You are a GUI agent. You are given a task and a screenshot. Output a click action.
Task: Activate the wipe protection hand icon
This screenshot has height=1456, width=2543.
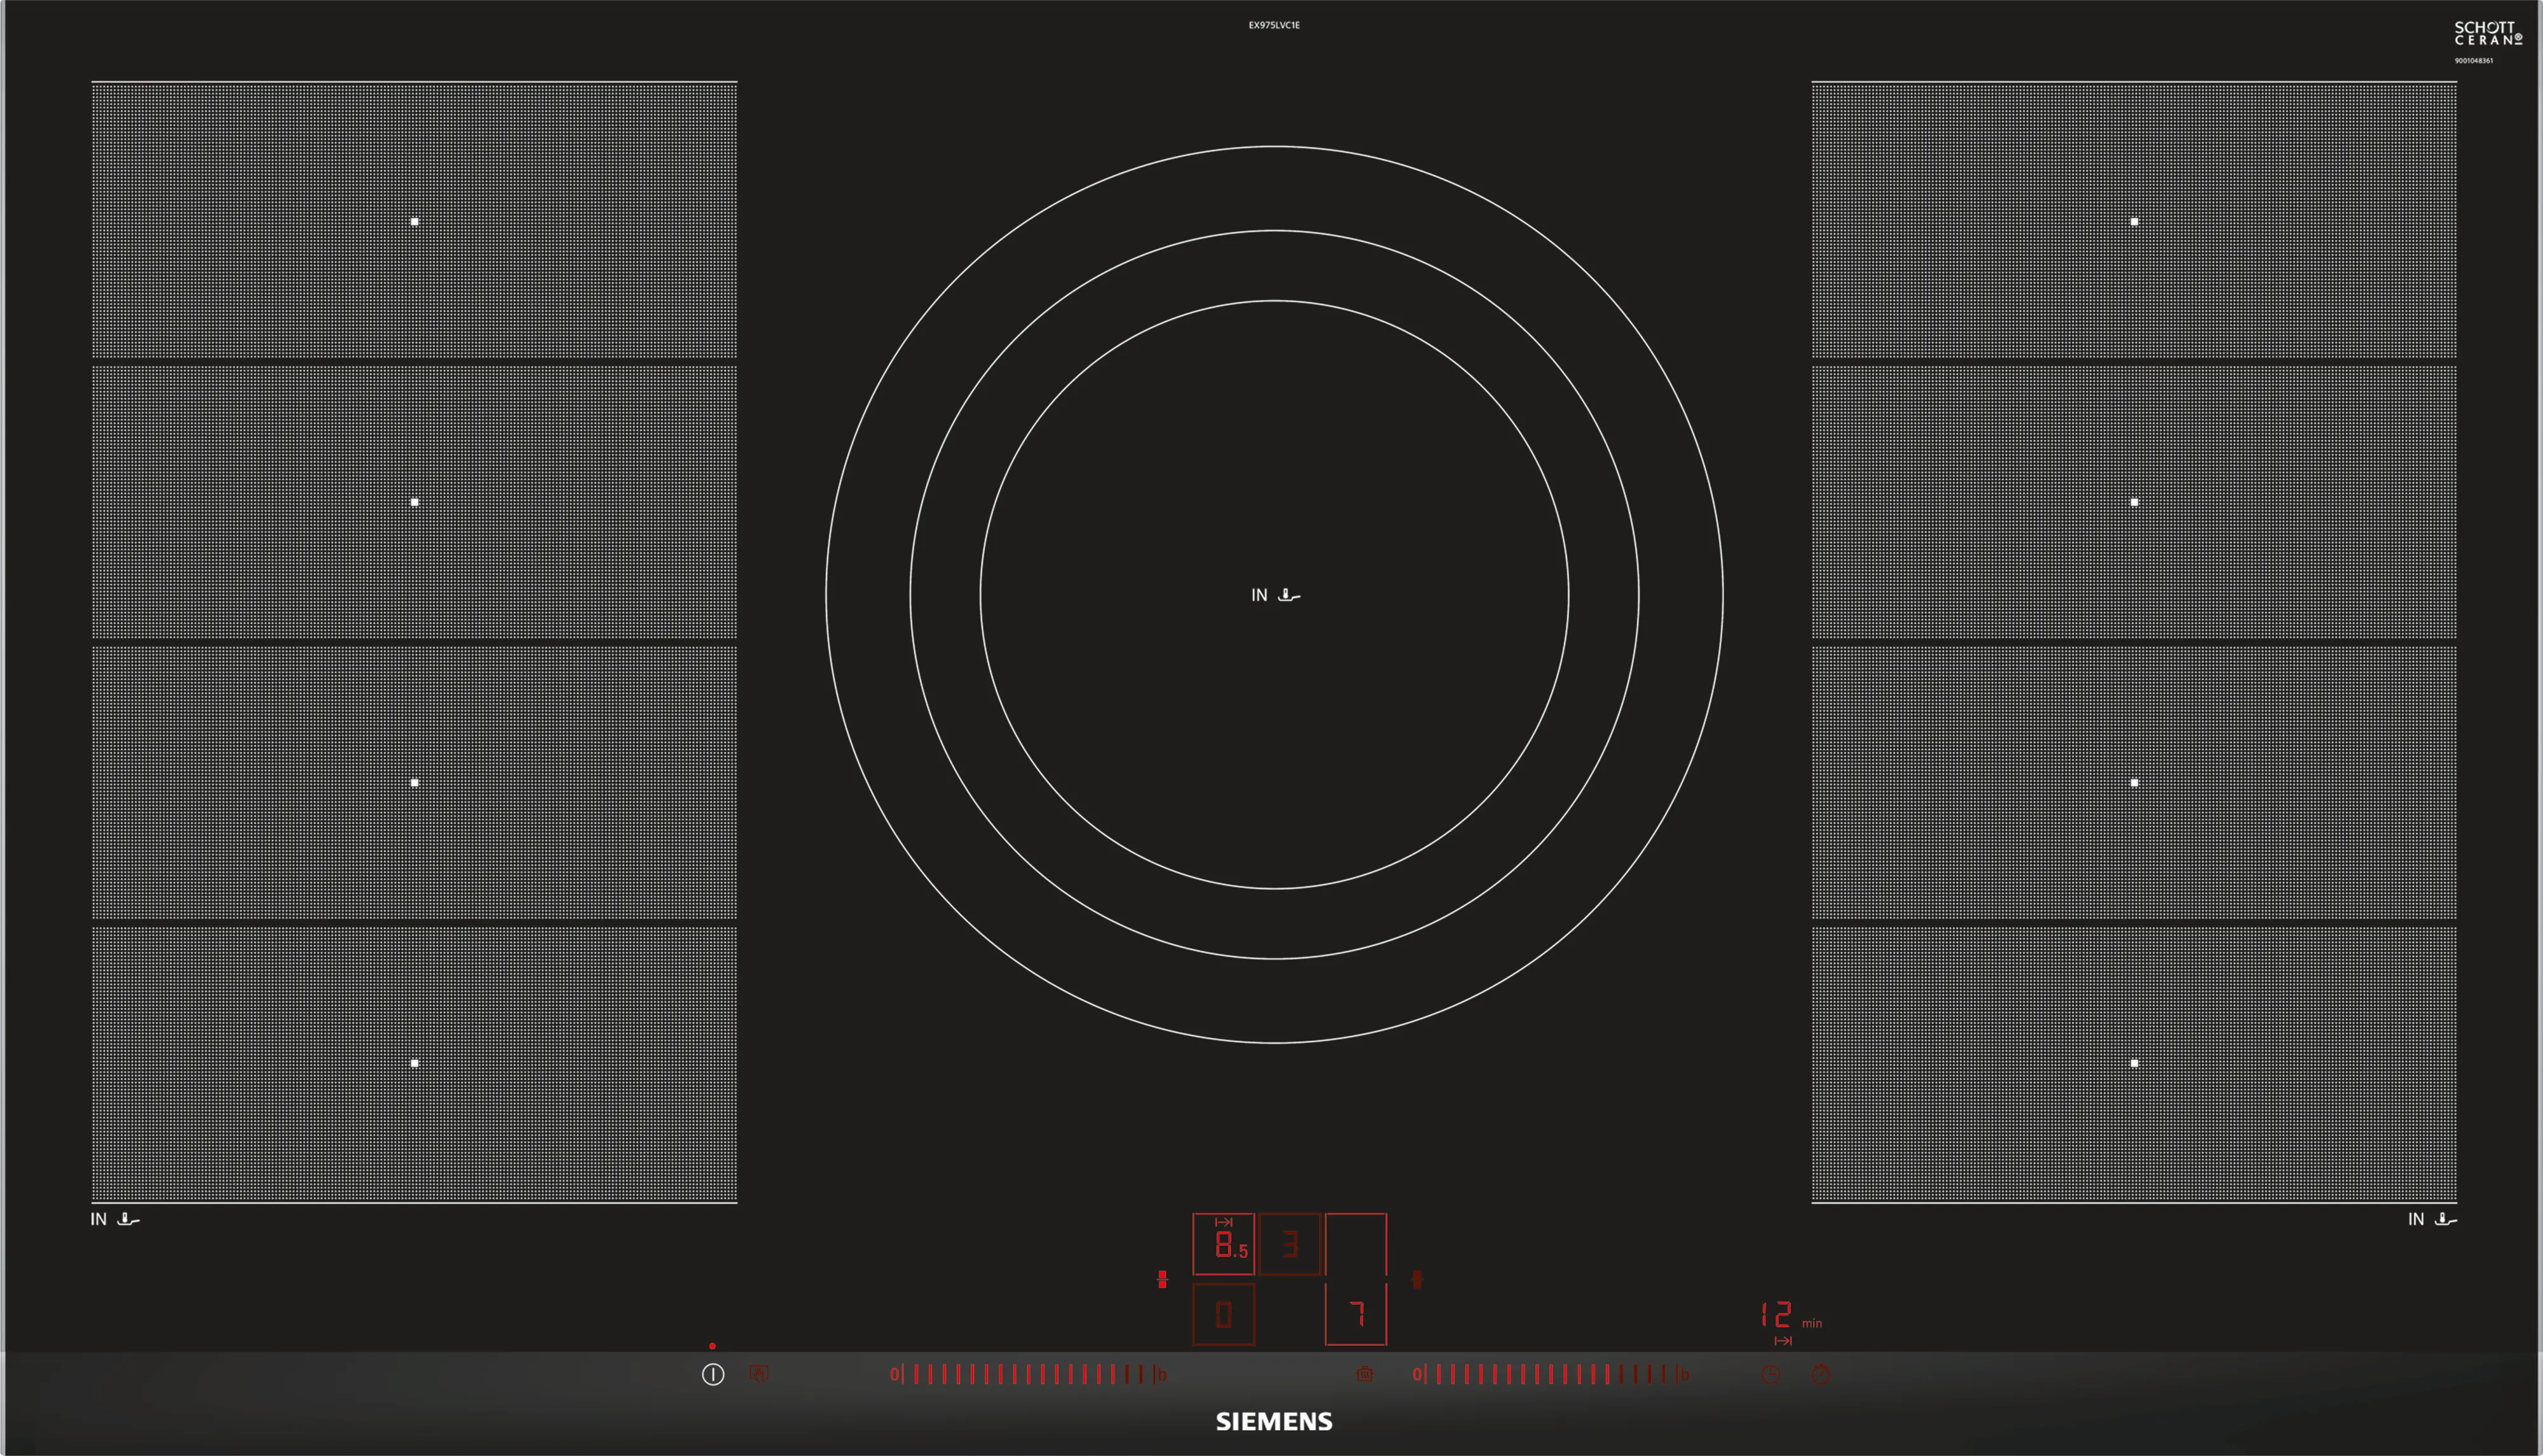(759, 1375)
